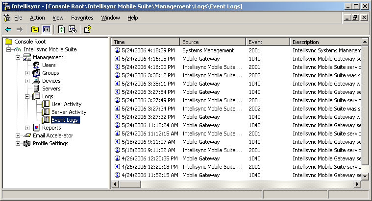This screenshot has width=372, height=201.
Task: Click the Users node icon
Action: coord(36,65)
